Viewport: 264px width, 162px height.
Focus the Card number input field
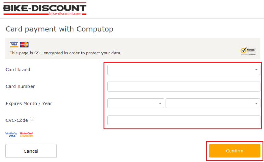point(183,86)
